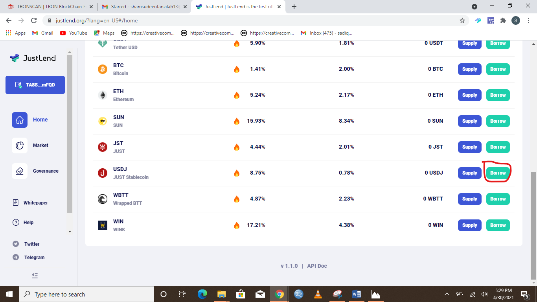Click Windows taskbar search box
The height and width of the screenshot is (302, 537).
(x=86, y=294)
